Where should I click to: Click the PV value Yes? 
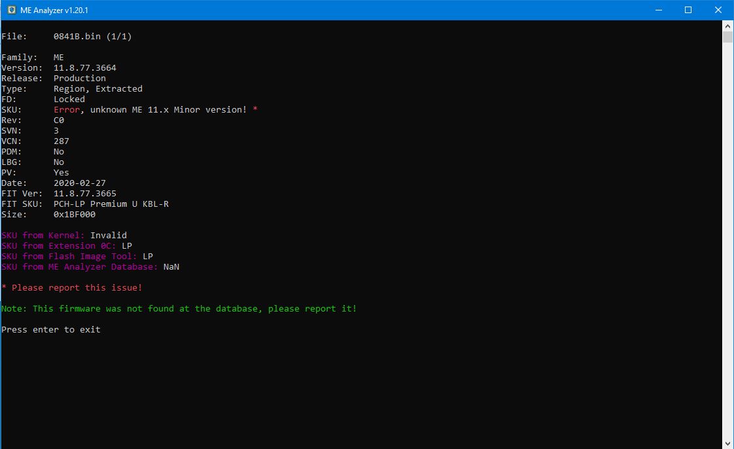61,173
